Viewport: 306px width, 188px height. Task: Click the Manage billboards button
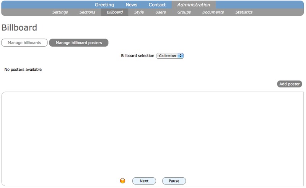[x=24, y=43]
